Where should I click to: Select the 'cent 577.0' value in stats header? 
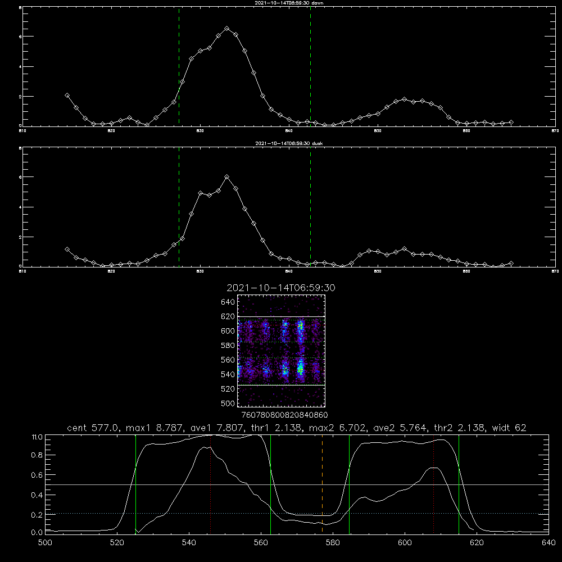(x=94, y=428)
